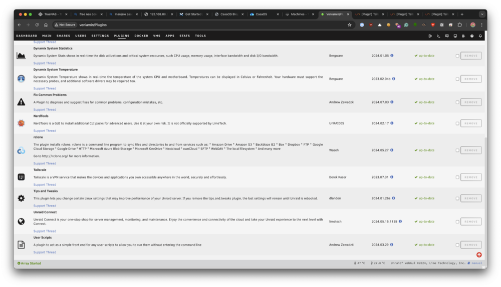Click the Array Started status text
Image resolution: width=501 pixels, height=287 pixels.
[29, 263]
